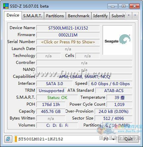The image size is (143, 147).
Task: Go to the Submit tab
Action: (x=118, y=16)
